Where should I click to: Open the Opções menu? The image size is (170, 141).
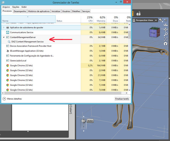tap(16, 7)
